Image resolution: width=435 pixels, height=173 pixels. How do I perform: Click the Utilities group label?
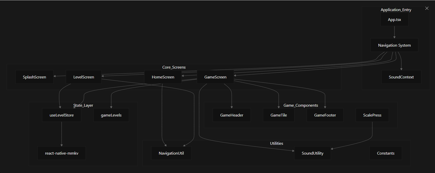click(276, 143)
